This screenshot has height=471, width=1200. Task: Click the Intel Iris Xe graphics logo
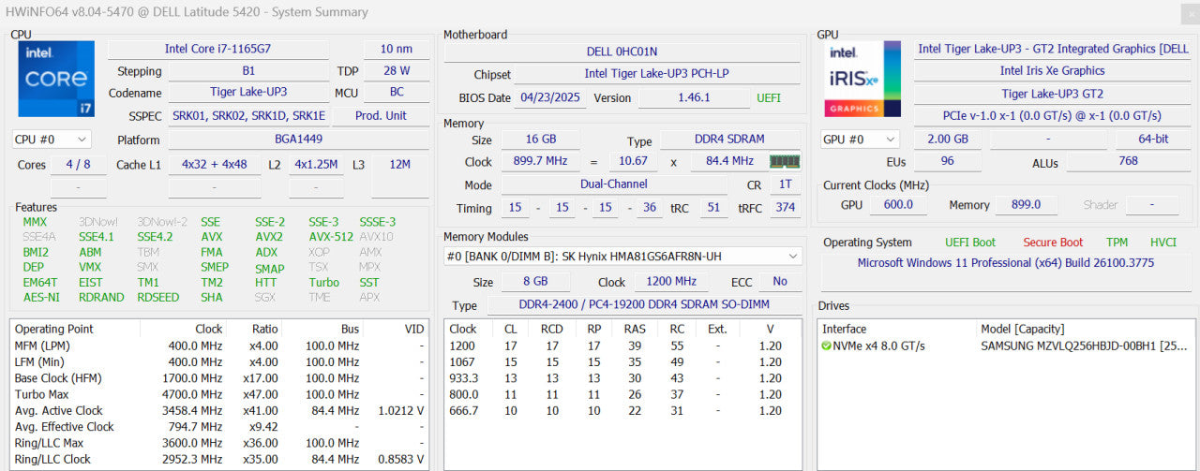[x=862, y=79]
